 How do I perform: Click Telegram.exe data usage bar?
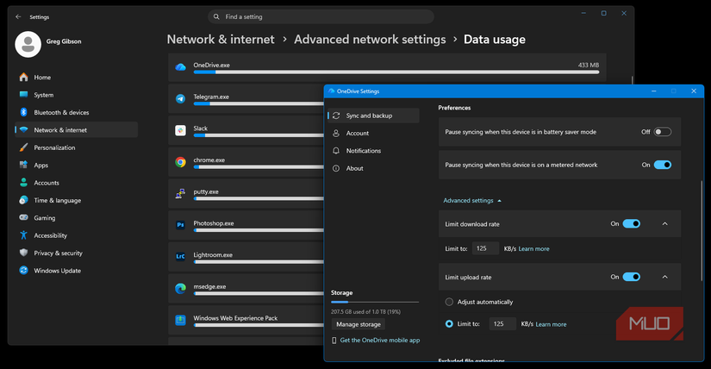(259, 104)
